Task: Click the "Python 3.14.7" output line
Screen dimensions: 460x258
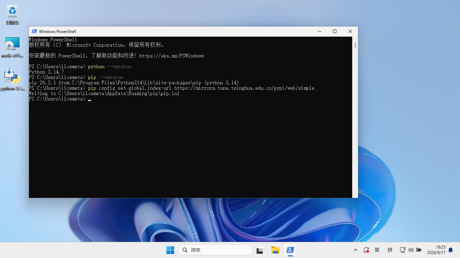Action: tap(46, 72)
